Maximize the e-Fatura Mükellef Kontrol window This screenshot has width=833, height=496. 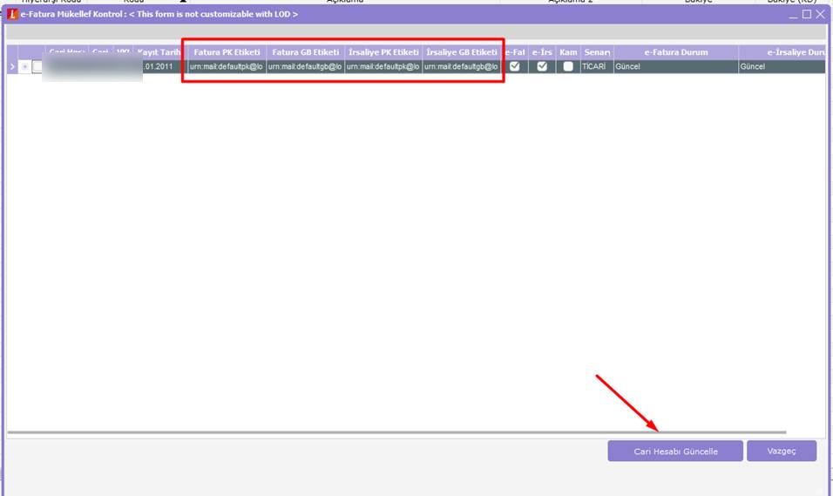807,14
